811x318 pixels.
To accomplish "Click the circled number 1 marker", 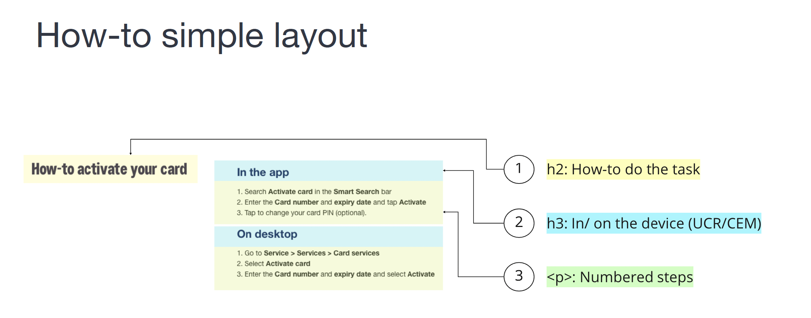I will tap(519, 169).
